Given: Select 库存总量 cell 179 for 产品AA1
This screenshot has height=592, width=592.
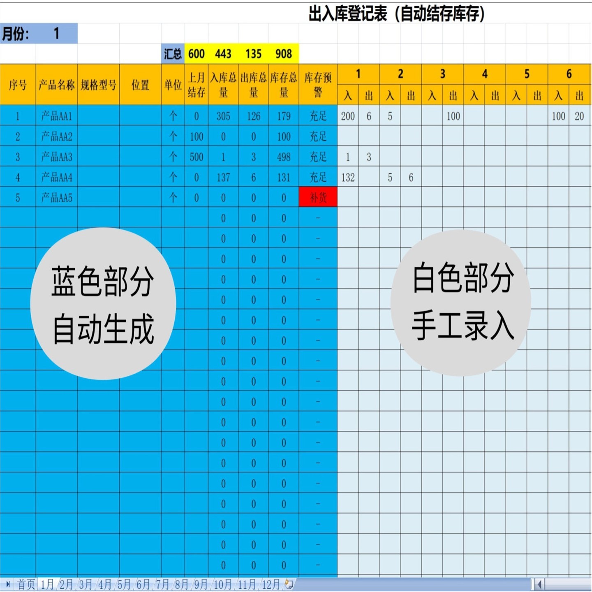Looking at the screenshot, I should point(284,116).
